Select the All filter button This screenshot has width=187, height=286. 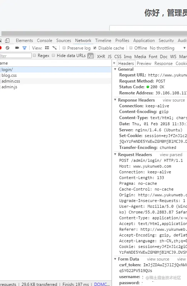90,56
